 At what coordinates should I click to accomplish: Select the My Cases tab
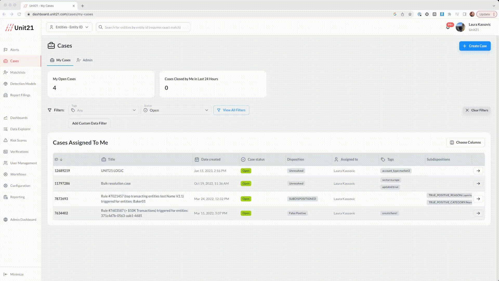60,60
